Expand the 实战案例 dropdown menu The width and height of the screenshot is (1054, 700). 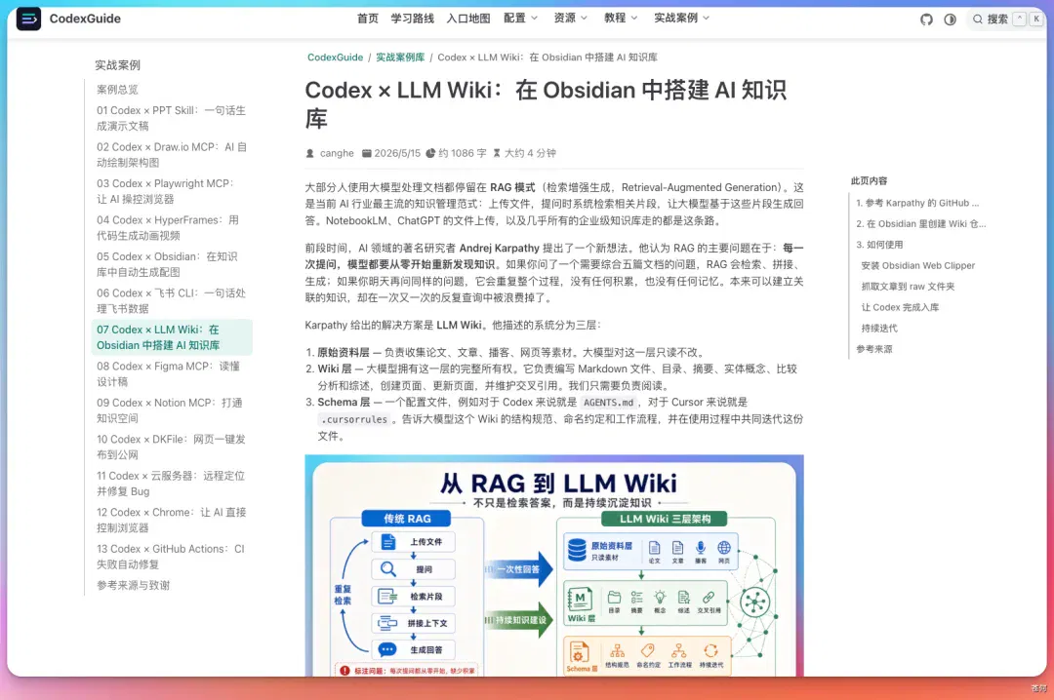[x=682, y=19]
